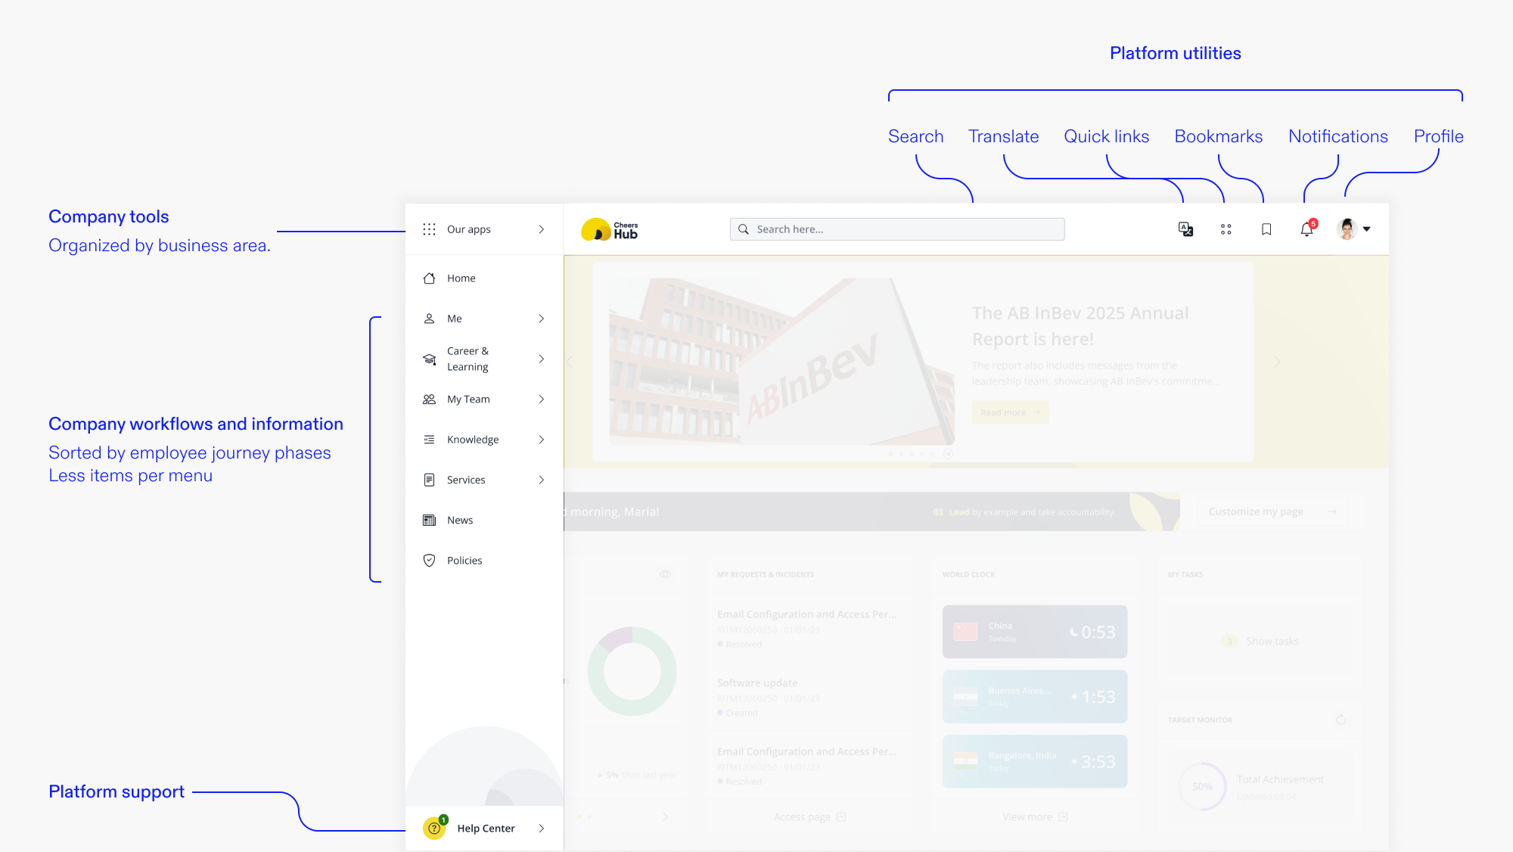Click carousel pause button under banner
The image size is (1513, 852).
point(948,454)
